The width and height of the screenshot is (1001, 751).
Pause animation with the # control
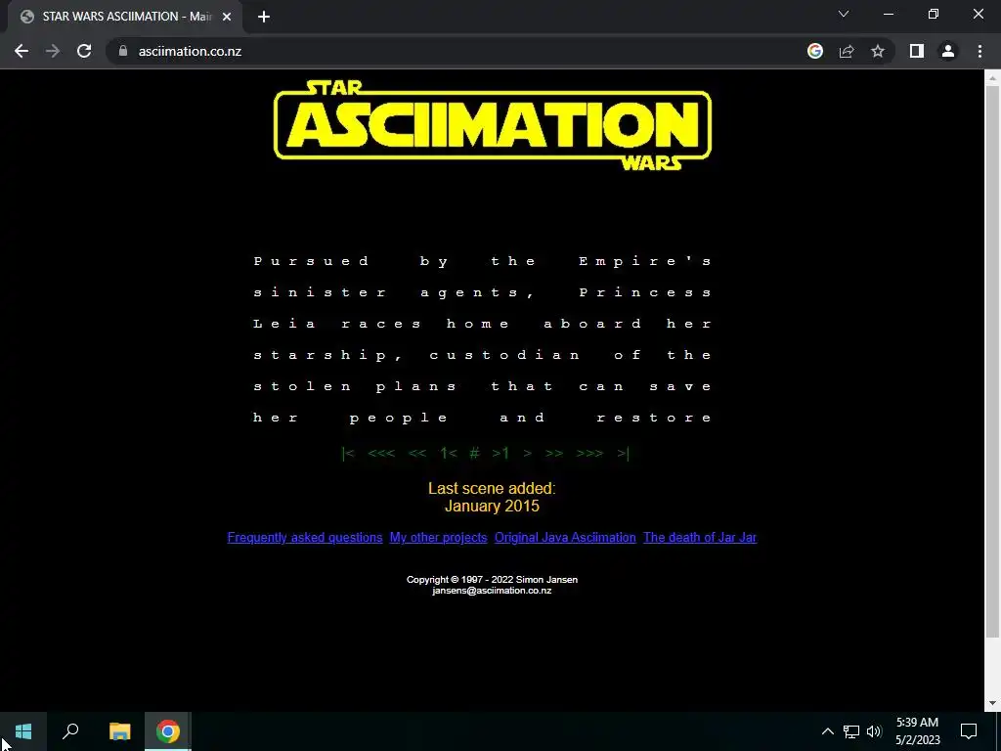point(474,453)
